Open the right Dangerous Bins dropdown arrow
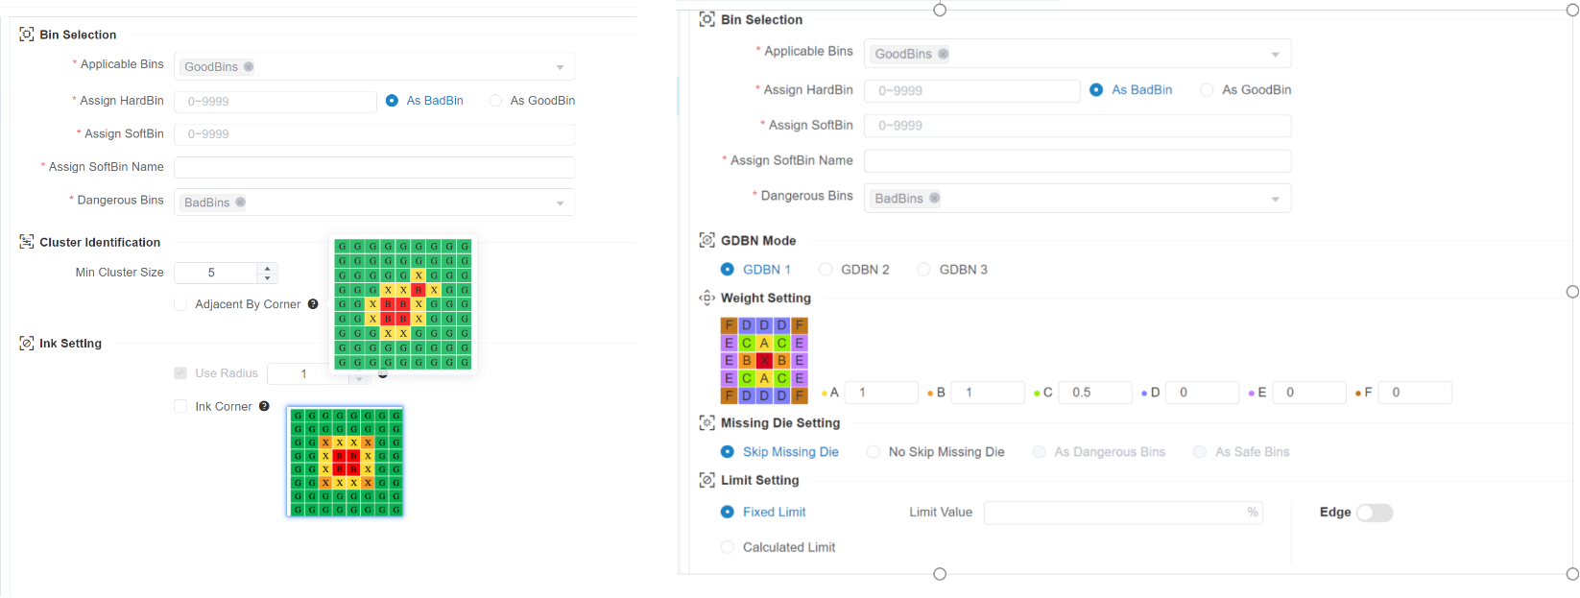The height and width of the screenshot is (598, 1580). (1276, 199)
